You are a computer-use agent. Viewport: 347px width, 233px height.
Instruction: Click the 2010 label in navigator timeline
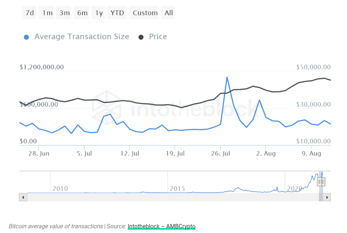point(60,189)
